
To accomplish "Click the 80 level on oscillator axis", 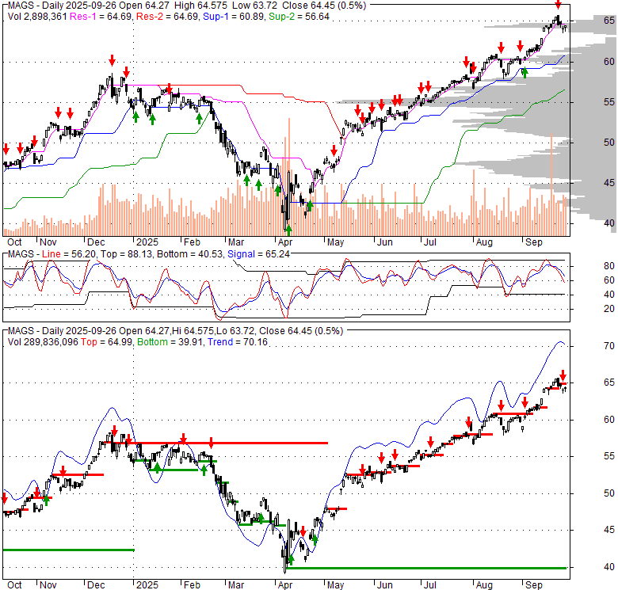I will (x=609, y=266).
